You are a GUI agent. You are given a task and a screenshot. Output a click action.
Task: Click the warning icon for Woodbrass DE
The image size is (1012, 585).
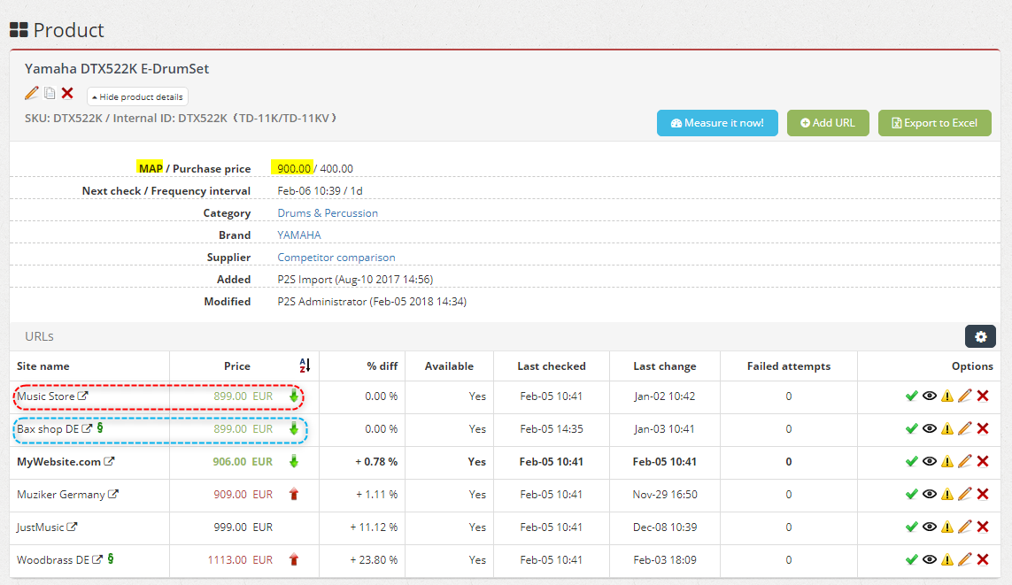tap(946, 560)
